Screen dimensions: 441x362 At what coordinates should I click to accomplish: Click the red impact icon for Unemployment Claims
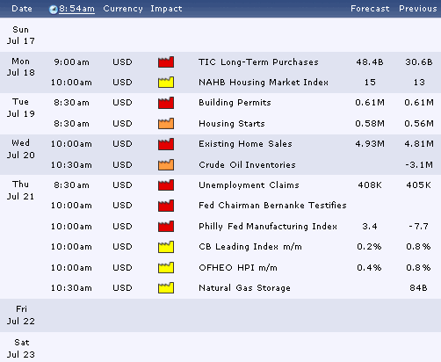(166, 185)
